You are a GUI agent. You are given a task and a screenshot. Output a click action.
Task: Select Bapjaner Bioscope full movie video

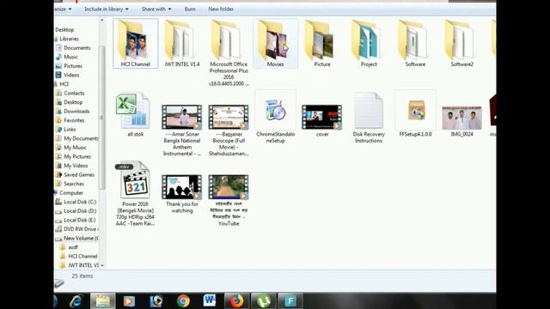click(229, 130)
